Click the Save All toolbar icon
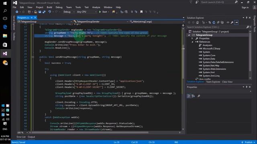Screen dimensions: 257x144 pyautogui.click(x=44, y=12)
